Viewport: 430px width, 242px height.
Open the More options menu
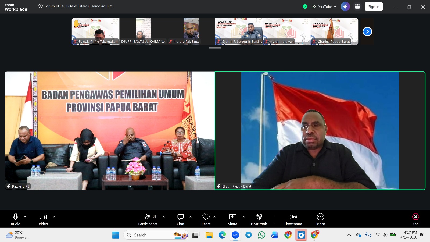click(x=320, y=219)
